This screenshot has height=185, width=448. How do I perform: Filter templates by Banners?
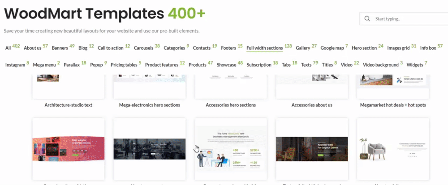click(x=60, y=48)
